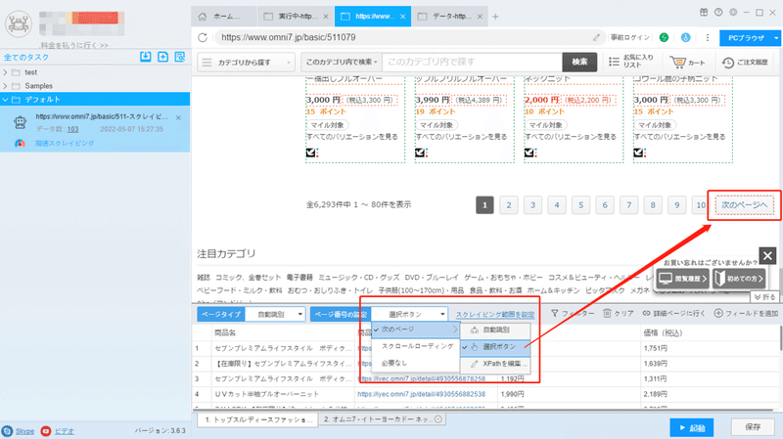
Task: Click the filter funnel icon
Action: [x=554, y=313]
